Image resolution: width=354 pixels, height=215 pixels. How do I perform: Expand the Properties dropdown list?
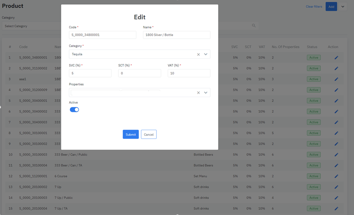[x=206, y=93]
